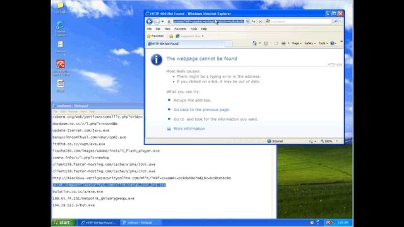
Task: Open the Avira AntiVir Control Center icon
Action: point(61,67)
